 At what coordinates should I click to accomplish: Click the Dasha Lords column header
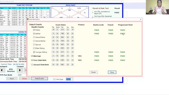98,25
